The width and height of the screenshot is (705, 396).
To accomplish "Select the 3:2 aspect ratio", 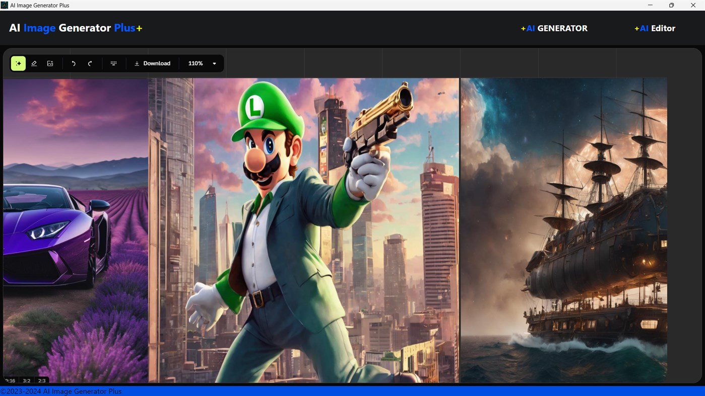I will click(27, 380).
